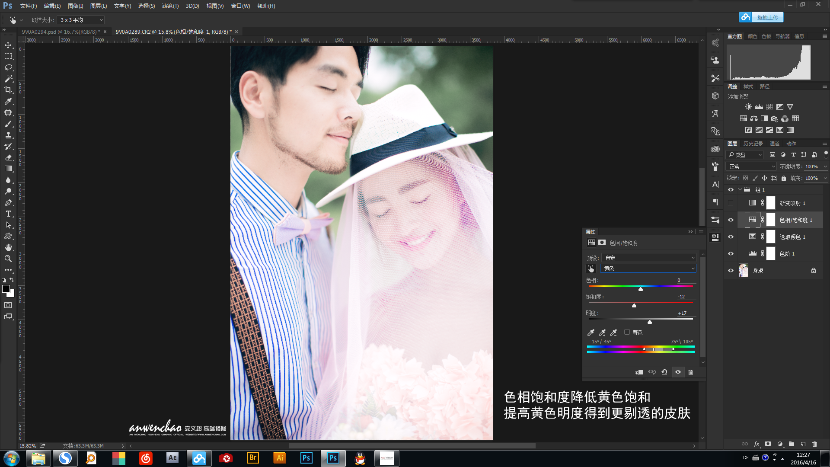Open the 填充 fill dropdown arrow
The image size is (830, 467).
point(825,178)
